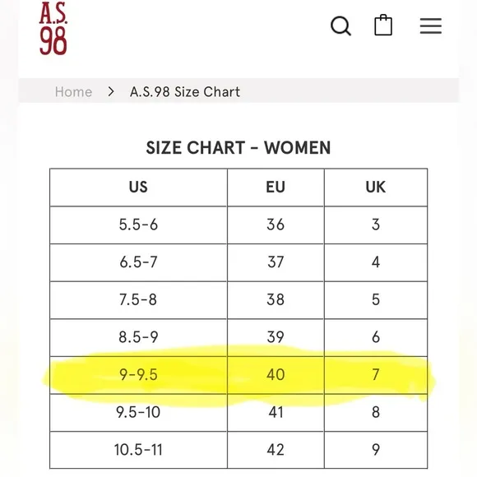The height and width of the screenshot is (477, 477).
Task: Select the US 6.5-7 cell
Action: point(138,262)
